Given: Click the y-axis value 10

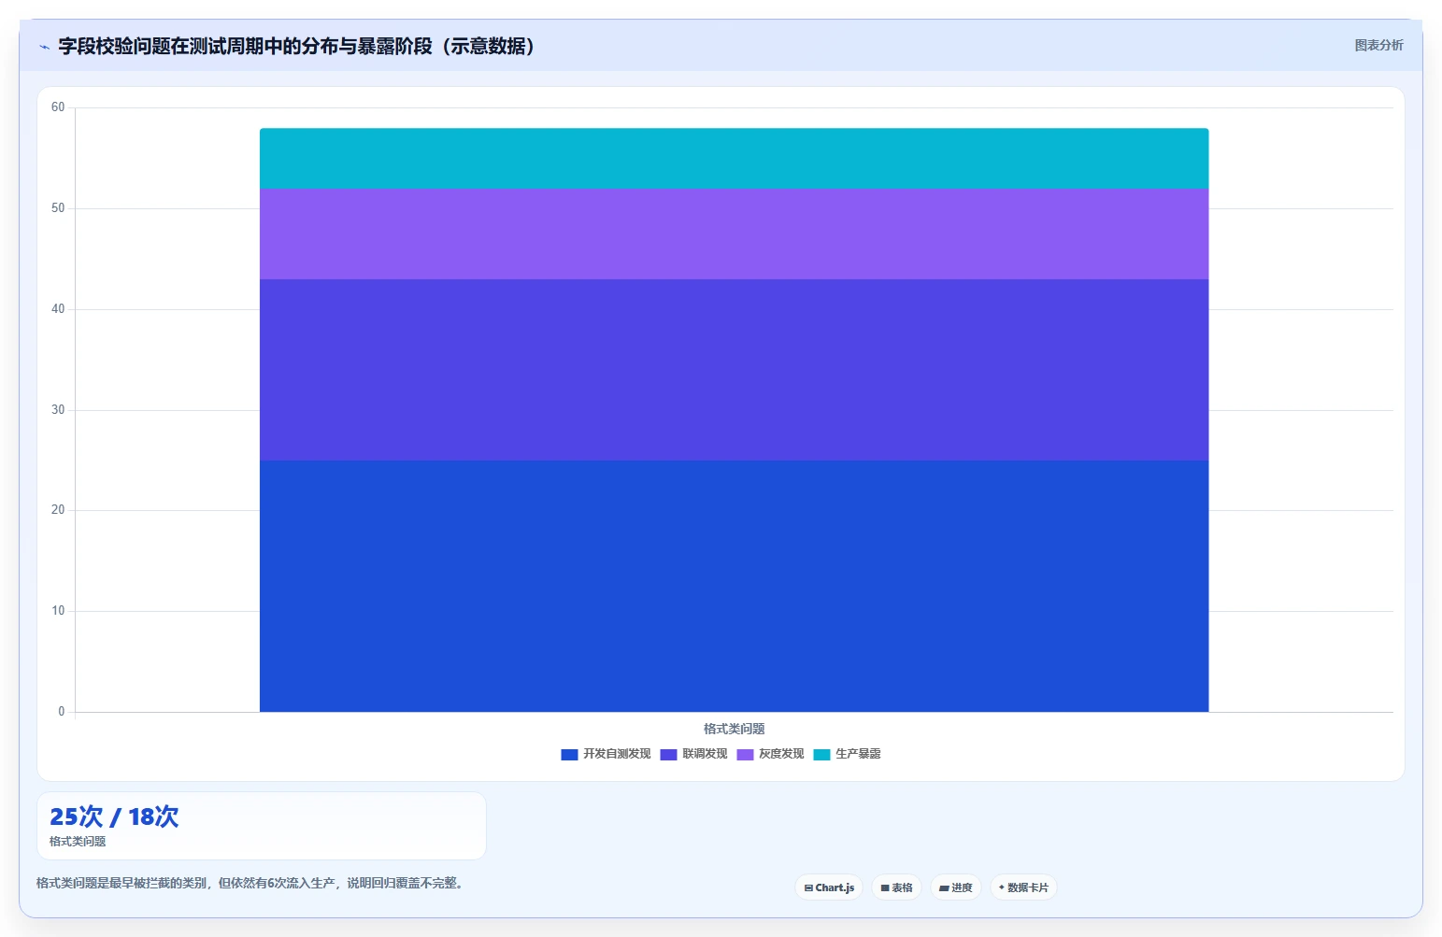Looking at the screenshot, I should click(x=58, y=611).
